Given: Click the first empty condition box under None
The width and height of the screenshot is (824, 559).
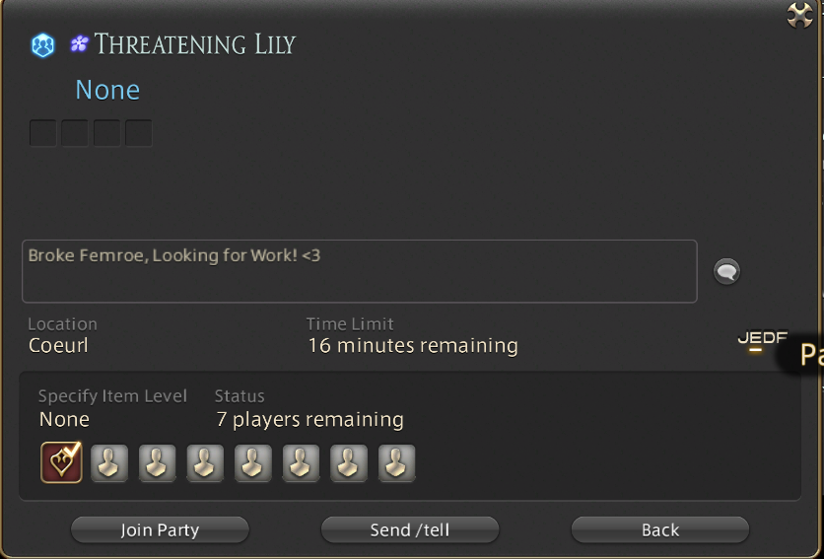Looking at the screenshot, I should tap(43, 133).
